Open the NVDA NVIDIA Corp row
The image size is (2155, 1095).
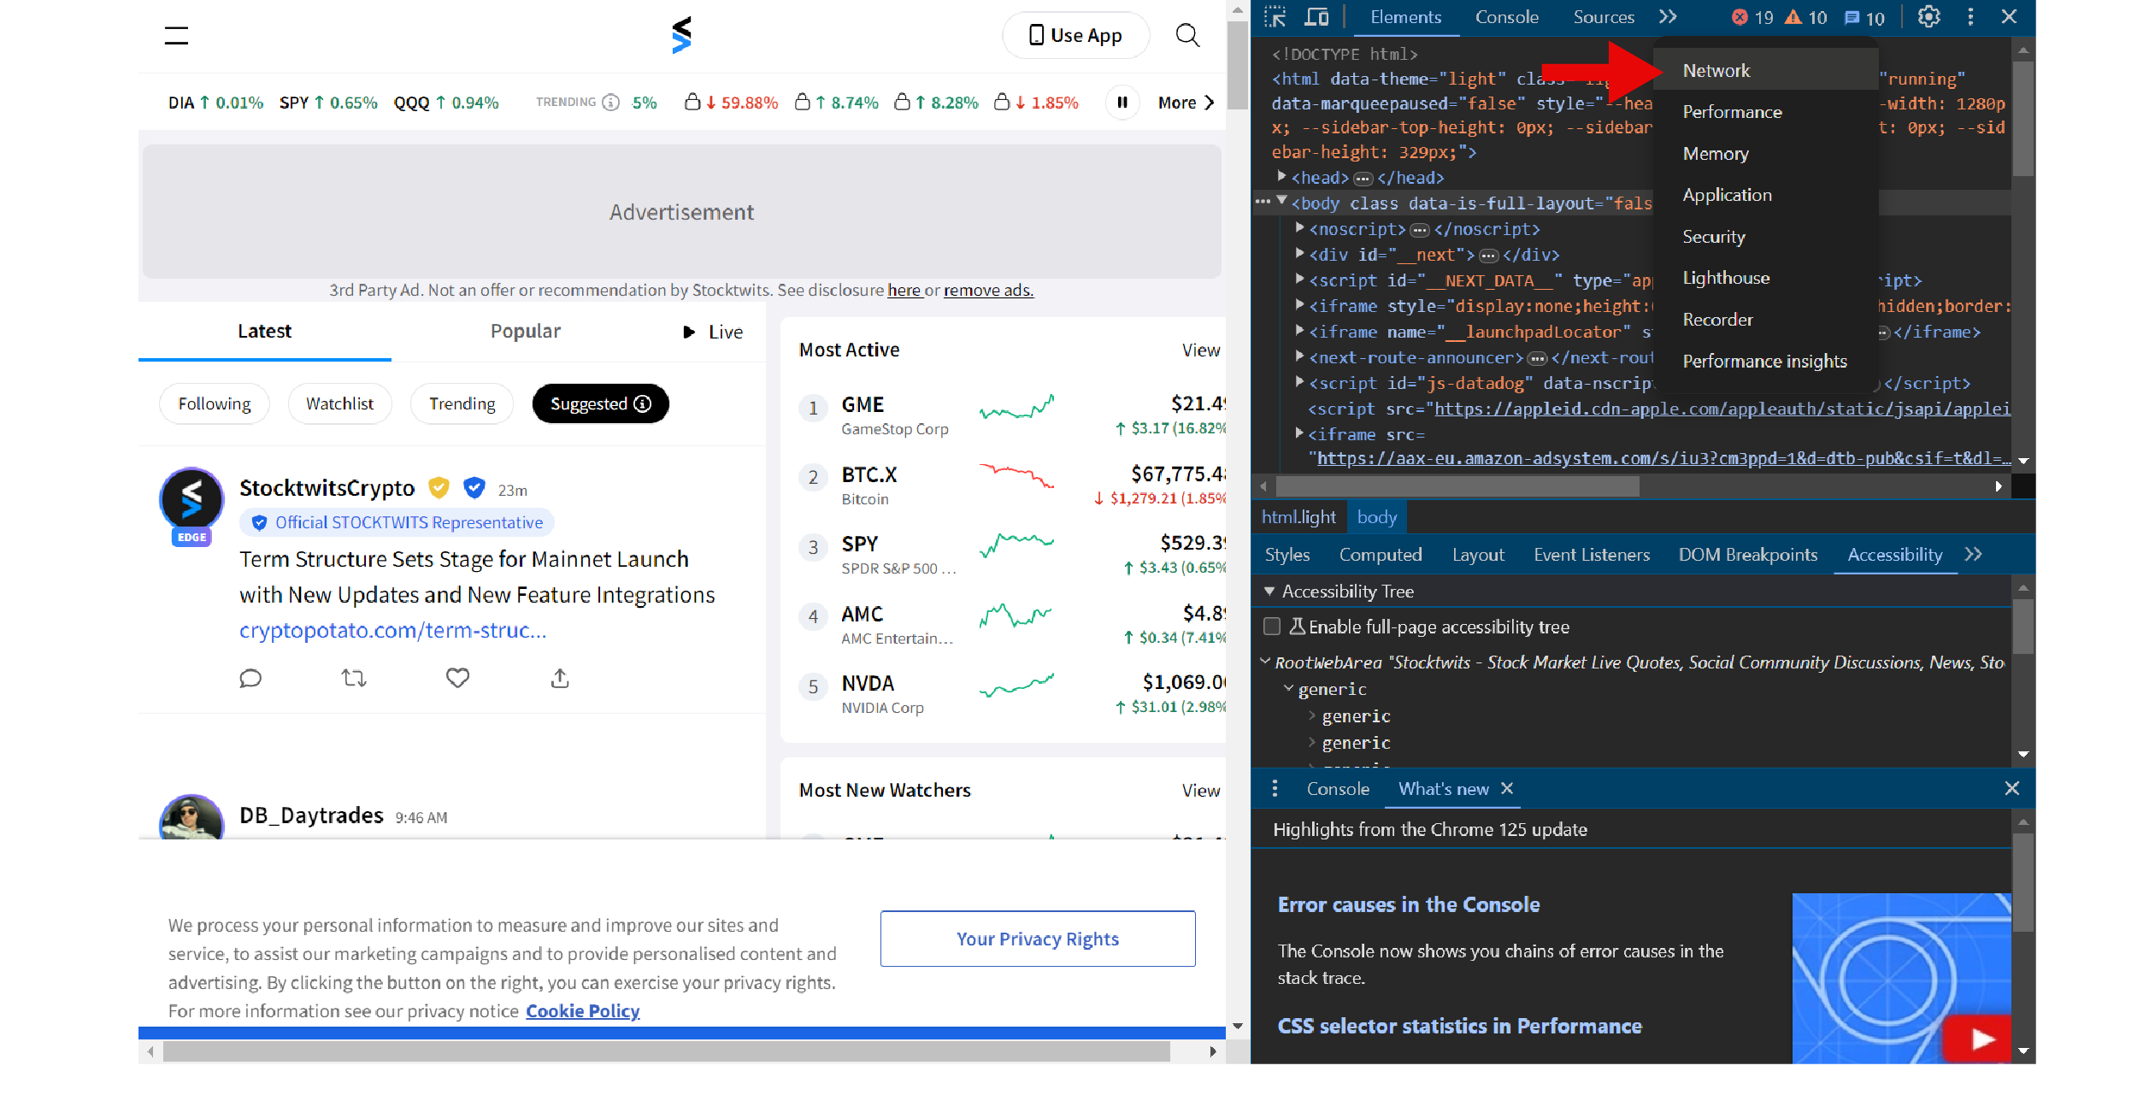coord(1012,694)
